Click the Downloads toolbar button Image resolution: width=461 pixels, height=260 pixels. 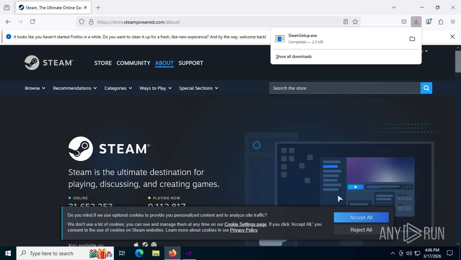click(416, 22)
